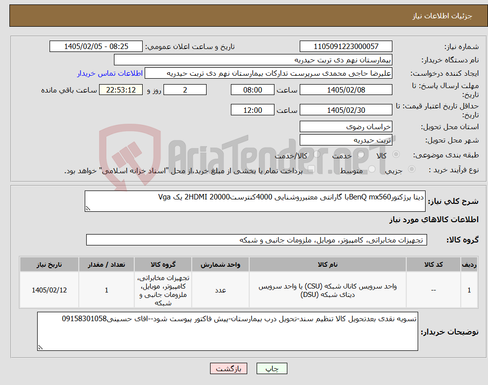Click the general need description text area
The height and width of the screenshot is (385, 488).
click(x=255, y=201)
